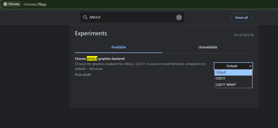Click the Reset all button
Viewport: 278px width, 128px height.
242,18
